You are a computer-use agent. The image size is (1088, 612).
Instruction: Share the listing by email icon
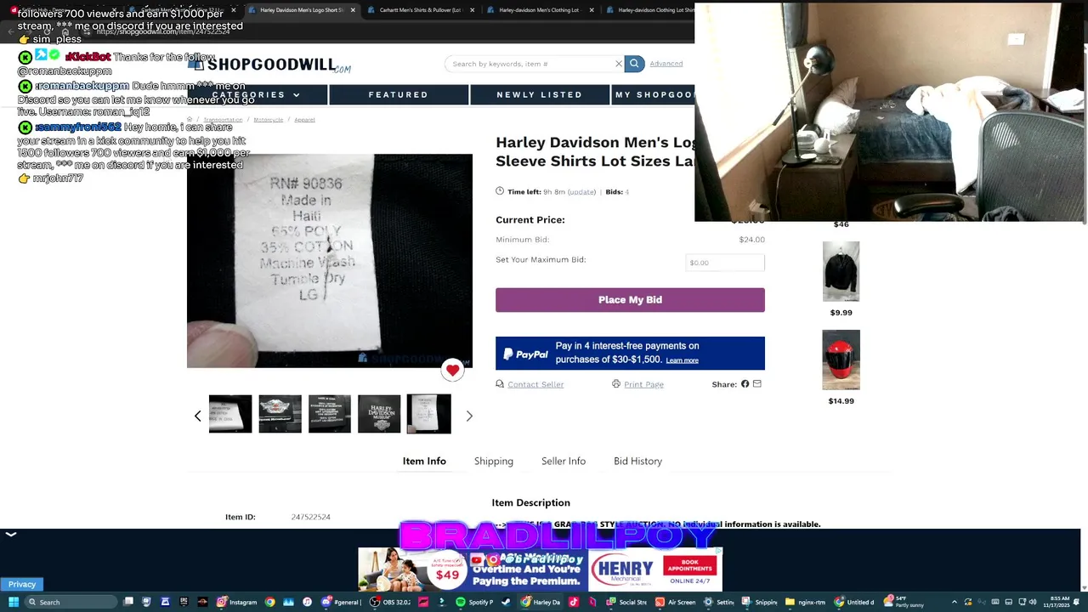coord(757,384)
